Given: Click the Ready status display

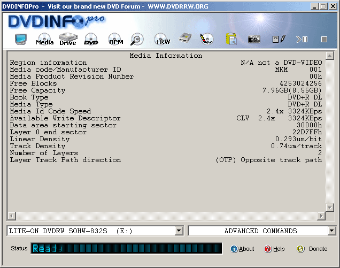Looking at the screenshot, I should [x=126, y=248].
